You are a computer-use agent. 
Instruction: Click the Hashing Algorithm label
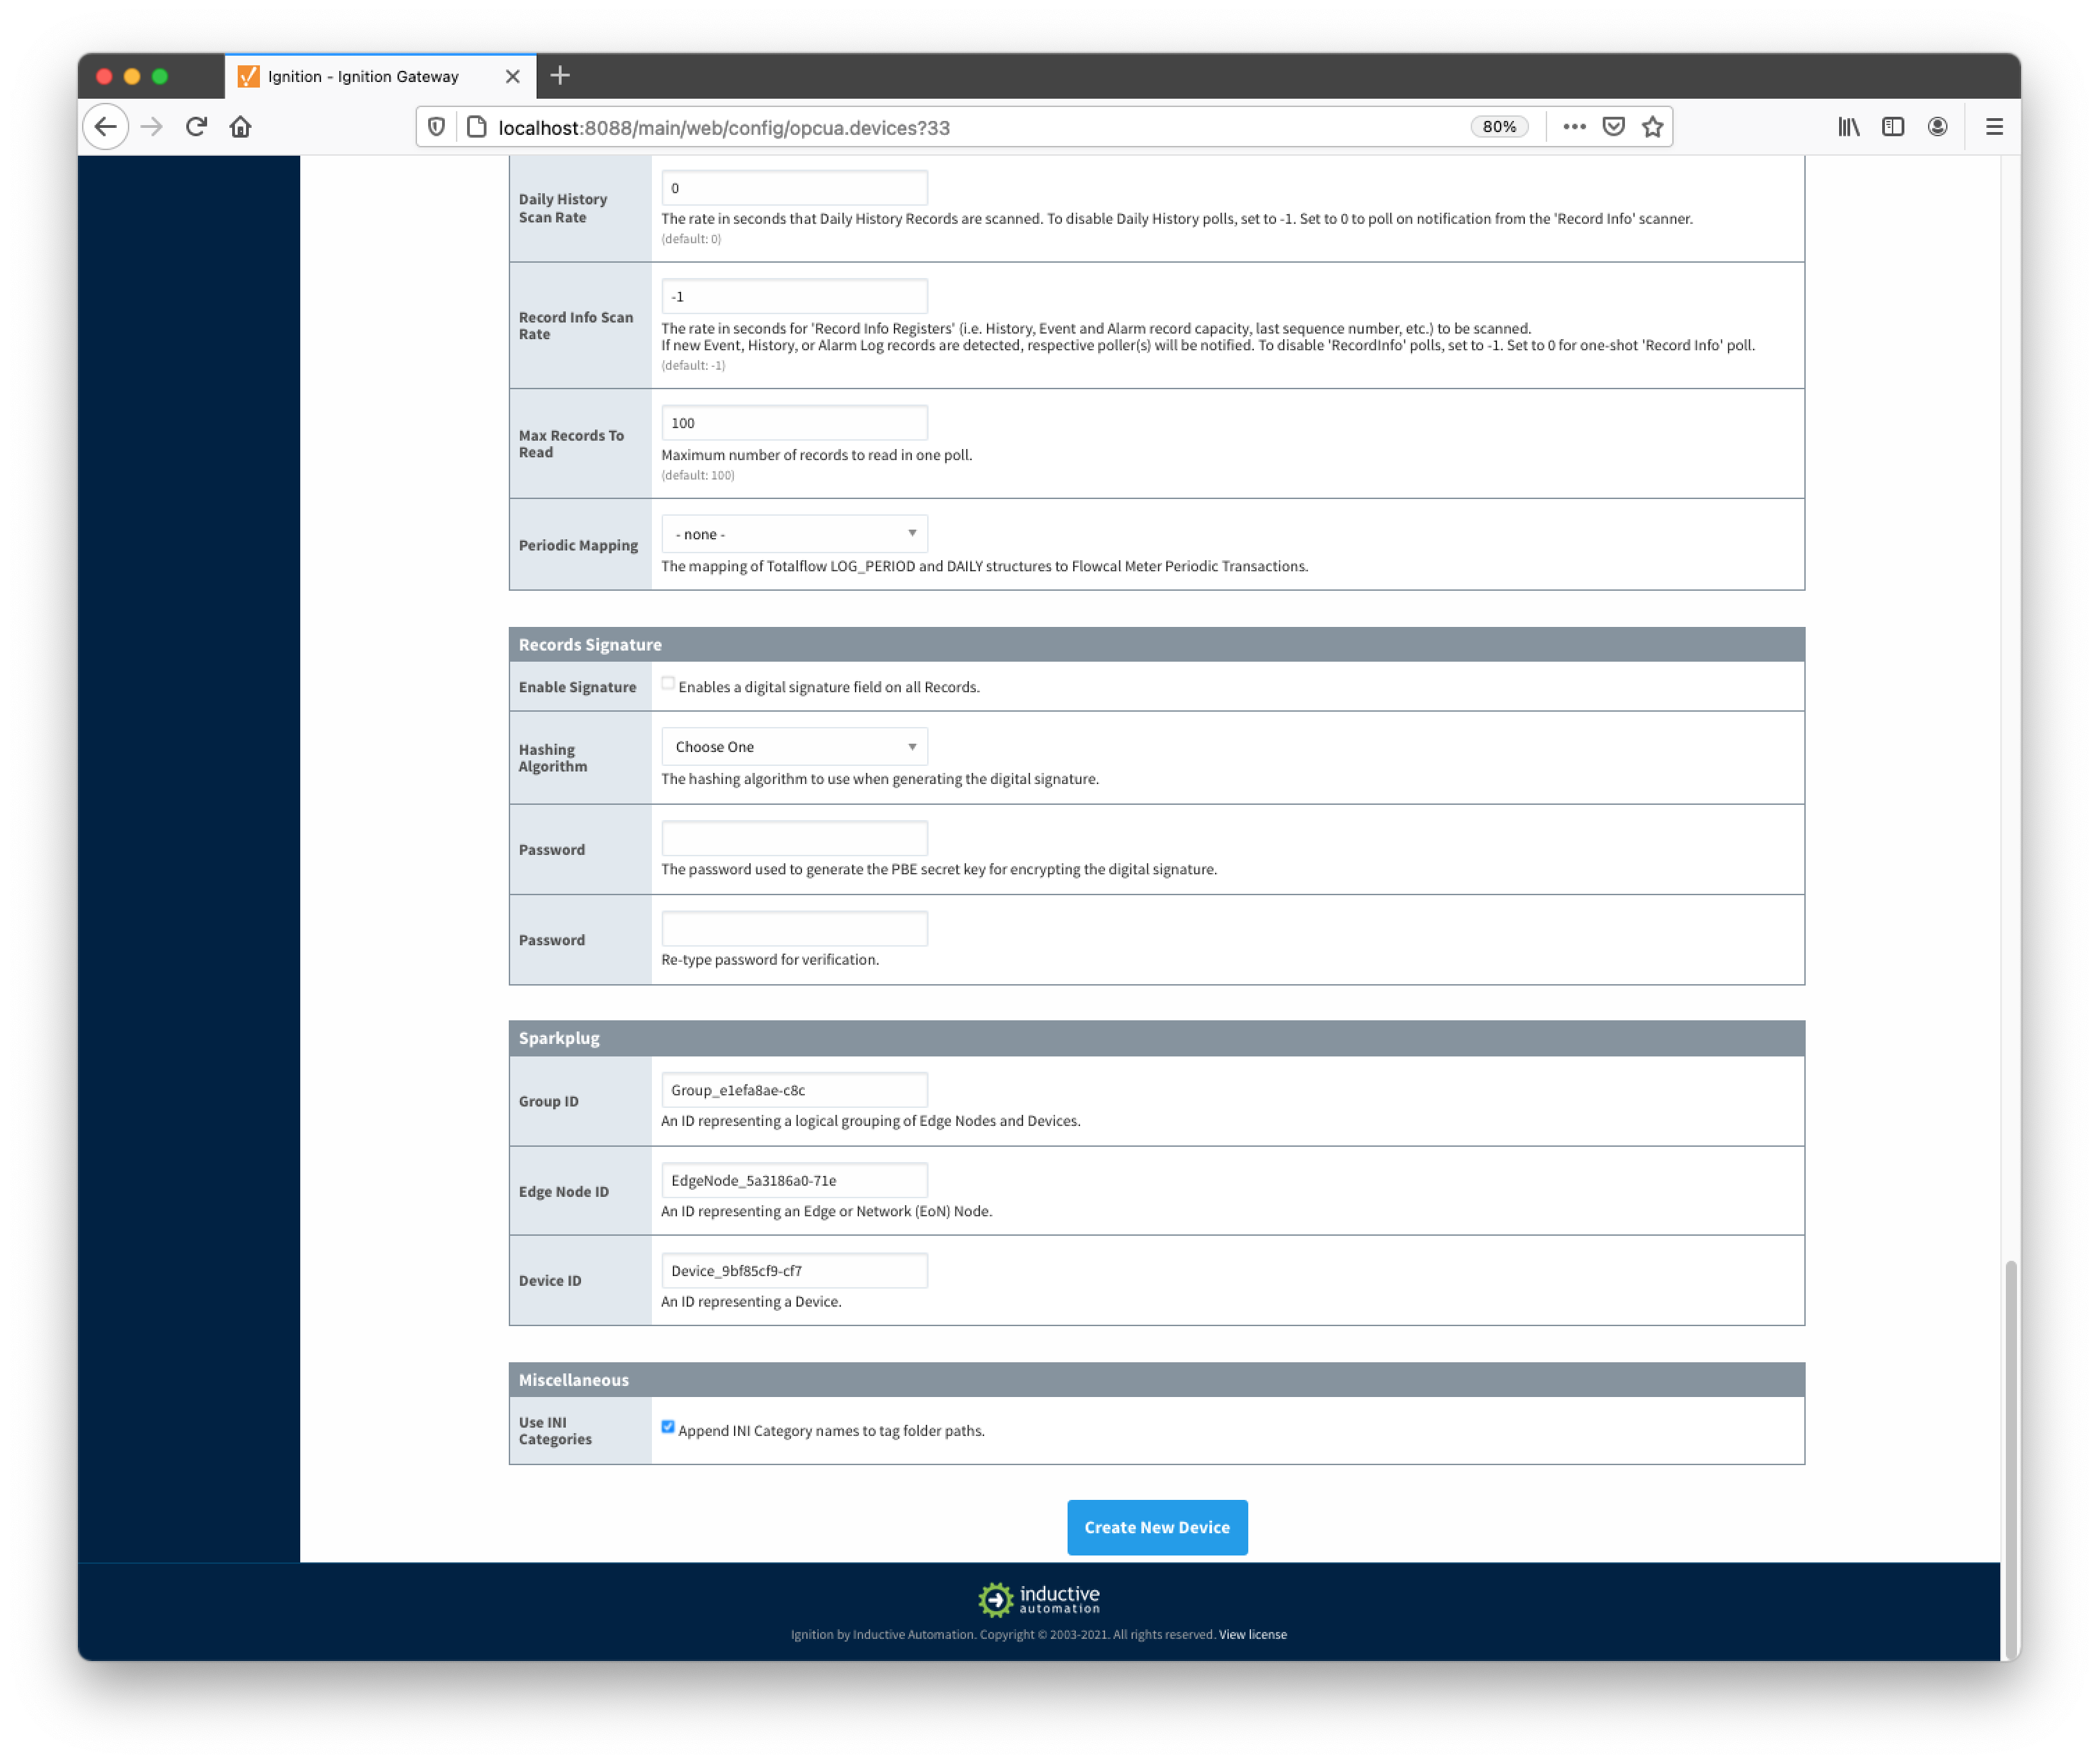tap(553, 758)
